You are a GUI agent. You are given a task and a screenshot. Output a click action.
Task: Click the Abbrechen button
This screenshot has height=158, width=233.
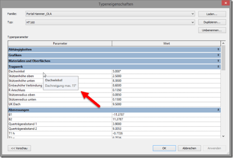(x=189, y=148)
